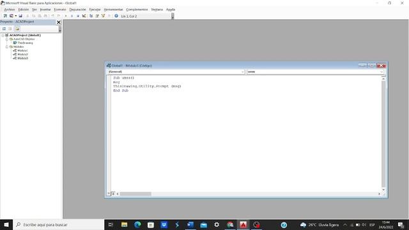409x230 pixels.
Task: Select ThisDrawing in project tree
Action: (x=25, y=43)
